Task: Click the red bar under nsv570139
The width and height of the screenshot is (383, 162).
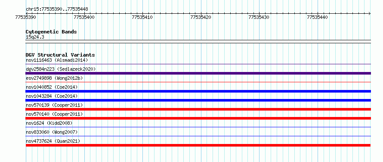Action: click(198, 109)
